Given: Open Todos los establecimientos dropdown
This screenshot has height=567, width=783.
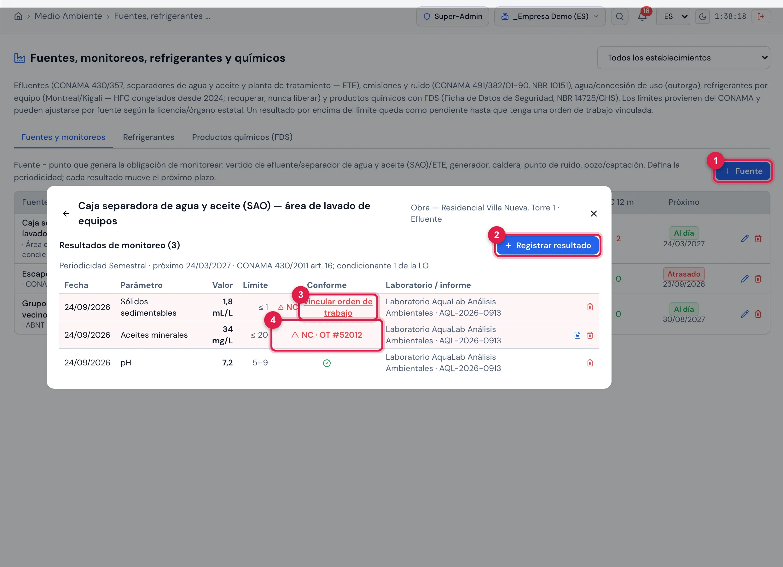Looking at the screenshot, I should coord(683,58).
